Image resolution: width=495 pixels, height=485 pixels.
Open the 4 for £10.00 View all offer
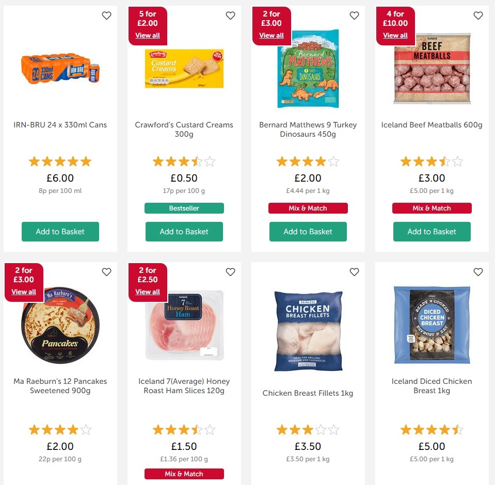click(395, 35)
